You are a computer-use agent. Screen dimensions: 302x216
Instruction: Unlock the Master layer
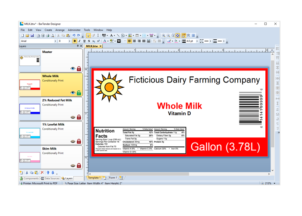[79, 69]
